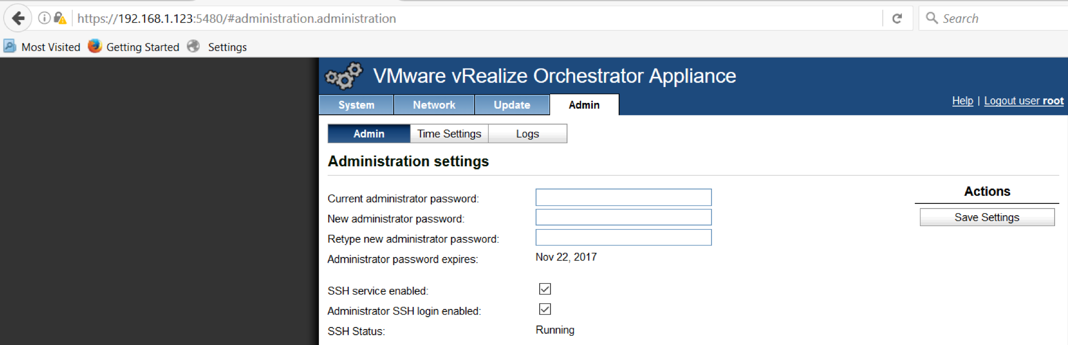Open the Time Settings sub-tab
Image resolution: width=1068 pixels, height=345 pixels.
(449, 134)
